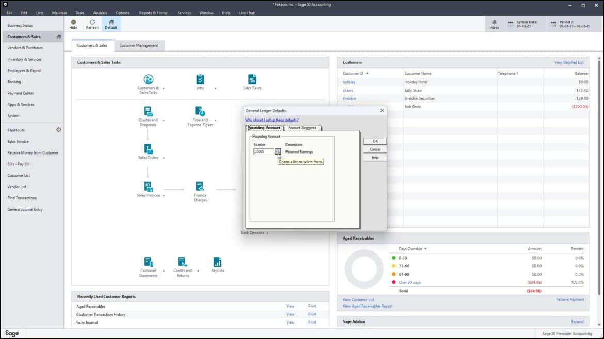Expand the Quotes and Proposals dropdown arrow
Viewport: 604px width, 339px height.
[x=164, y=121]
